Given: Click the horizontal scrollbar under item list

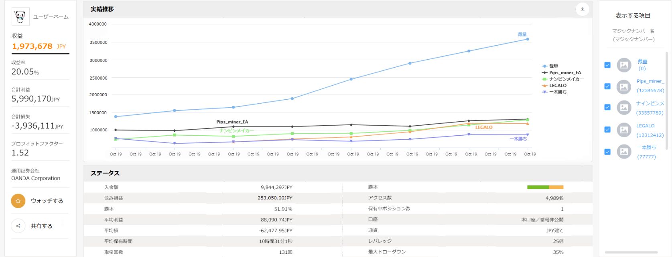Looking at the screenshot, I should [x=631, y=252].
